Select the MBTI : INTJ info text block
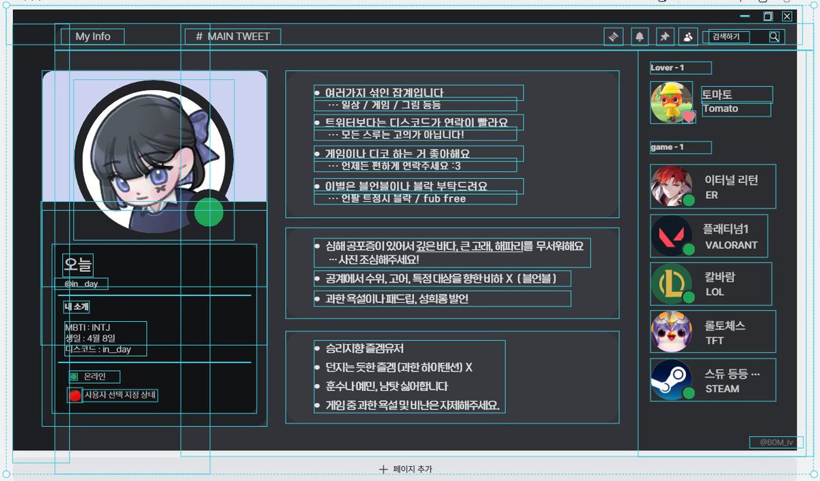The height and width of the screenshot is (481, 820). coord(105,338)
